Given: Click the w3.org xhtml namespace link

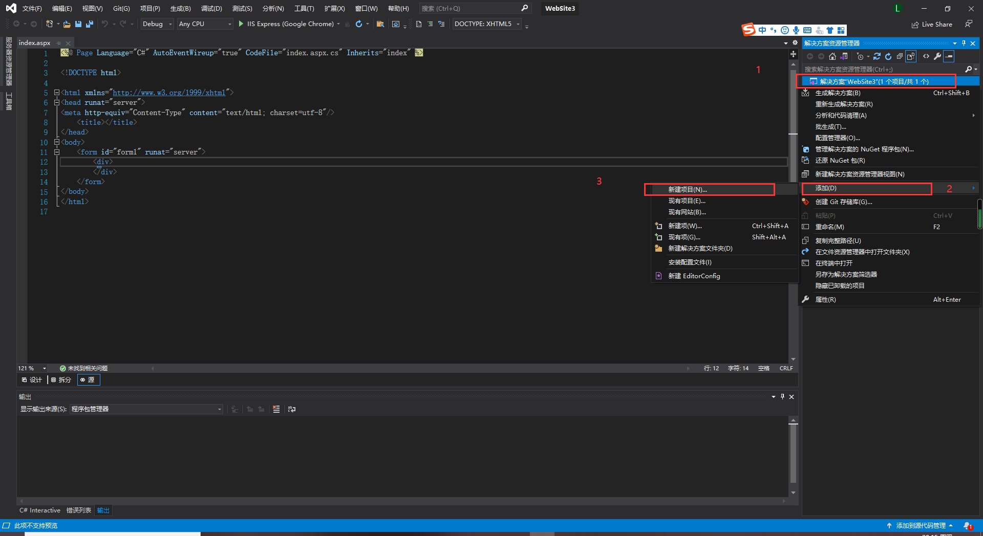Looking at the screenshot, I should pos(169,93).
